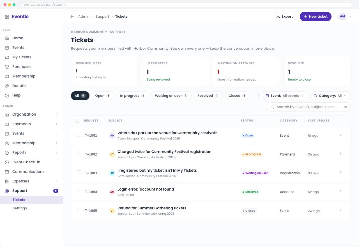Viewport: 359px width, 247px height.
Task: Click the Export button
Action: click(x=284, y=17)
